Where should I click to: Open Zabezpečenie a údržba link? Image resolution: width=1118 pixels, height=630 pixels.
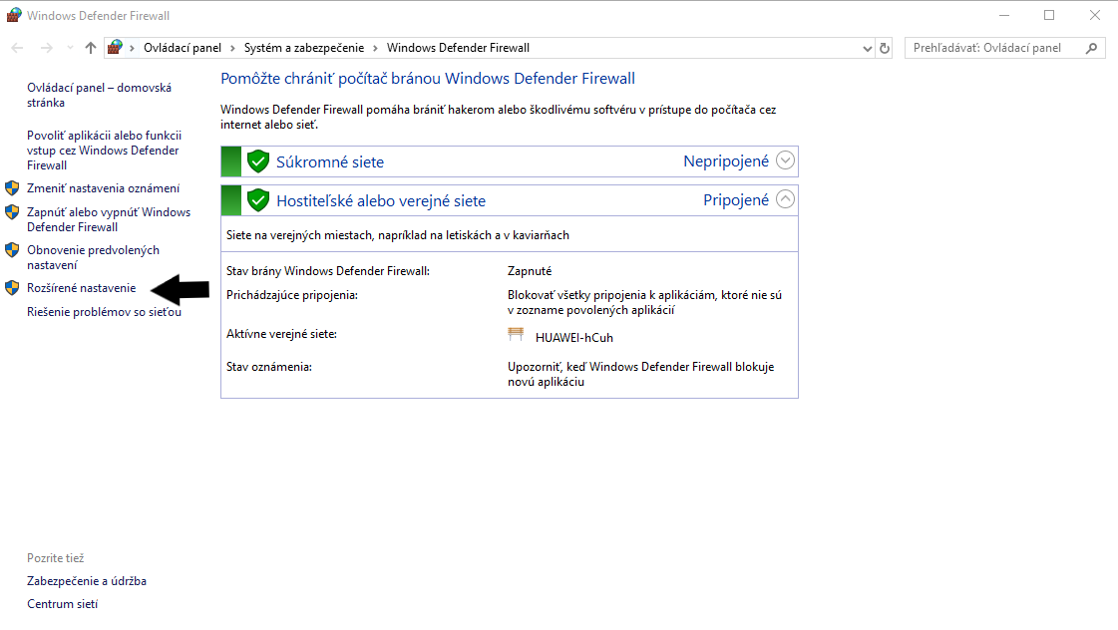point(87,581)
